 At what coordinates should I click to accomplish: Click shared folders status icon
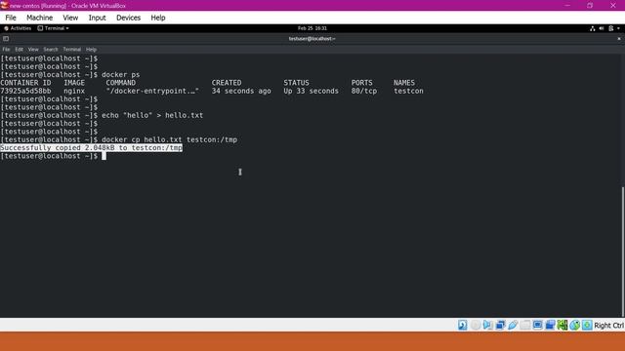(525, 325)
